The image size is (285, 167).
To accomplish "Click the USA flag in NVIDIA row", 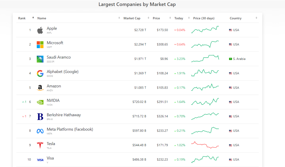I will (231, 102).
